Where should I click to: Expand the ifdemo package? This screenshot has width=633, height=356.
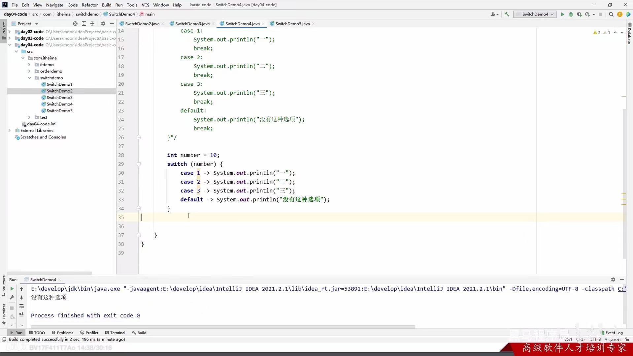[29, 65]
